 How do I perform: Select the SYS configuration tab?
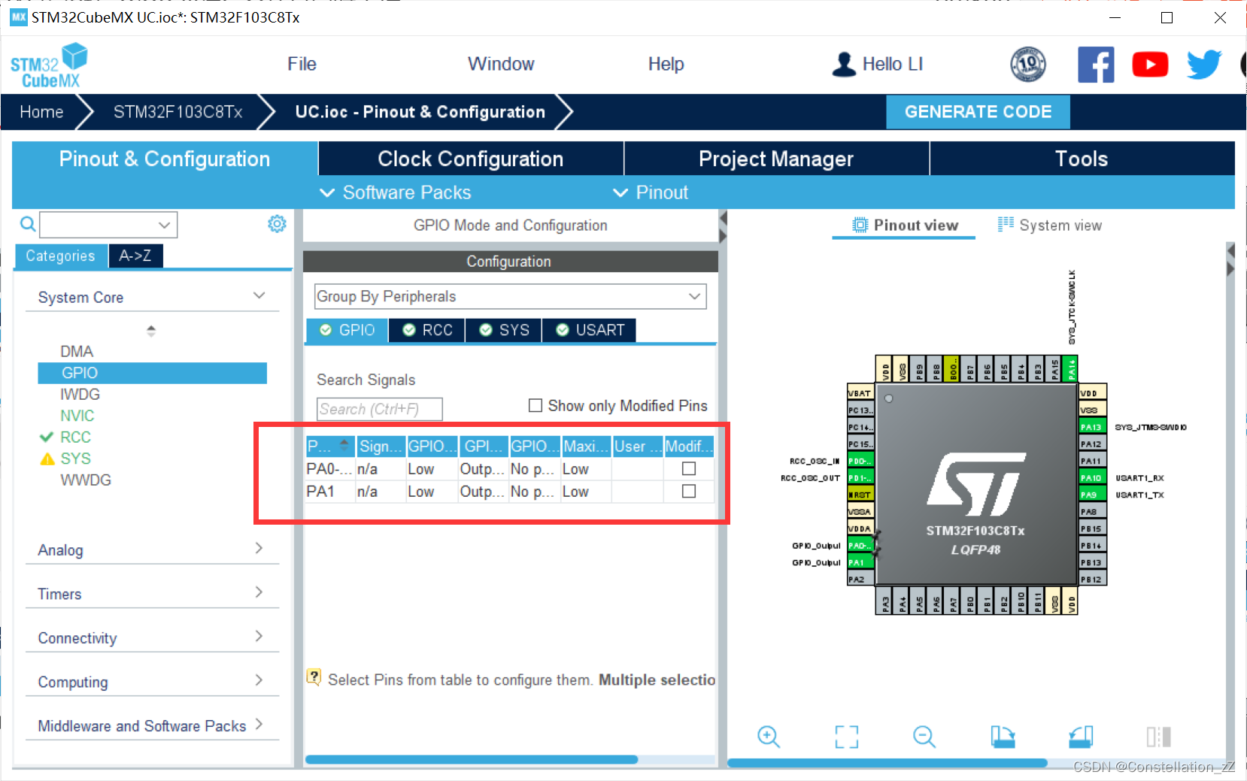click(504, 330)
